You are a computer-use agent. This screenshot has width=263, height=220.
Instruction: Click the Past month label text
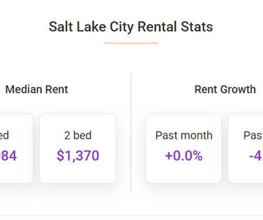tap(184, 135)
